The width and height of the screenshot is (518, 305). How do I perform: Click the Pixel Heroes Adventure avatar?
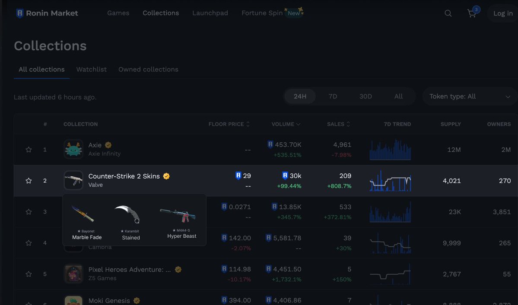[x=73, y=274]
